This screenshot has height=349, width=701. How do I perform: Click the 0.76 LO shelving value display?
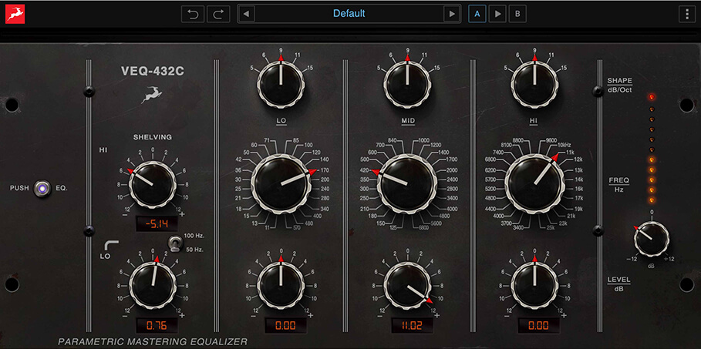coord(157,325)
